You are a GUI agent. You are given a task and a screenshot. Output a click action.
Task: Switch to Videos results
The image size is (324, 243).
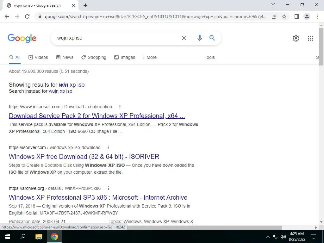coord(38,58)
